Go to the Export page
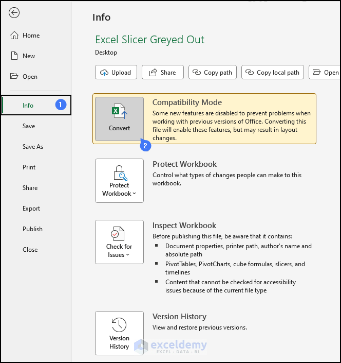The height and width of the screenshot is (363, 341). [31, 209]
